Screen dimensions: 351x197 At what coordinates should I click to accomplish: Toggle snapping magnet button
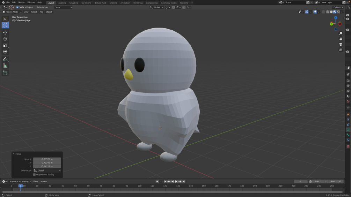click(x=174, y=7)
